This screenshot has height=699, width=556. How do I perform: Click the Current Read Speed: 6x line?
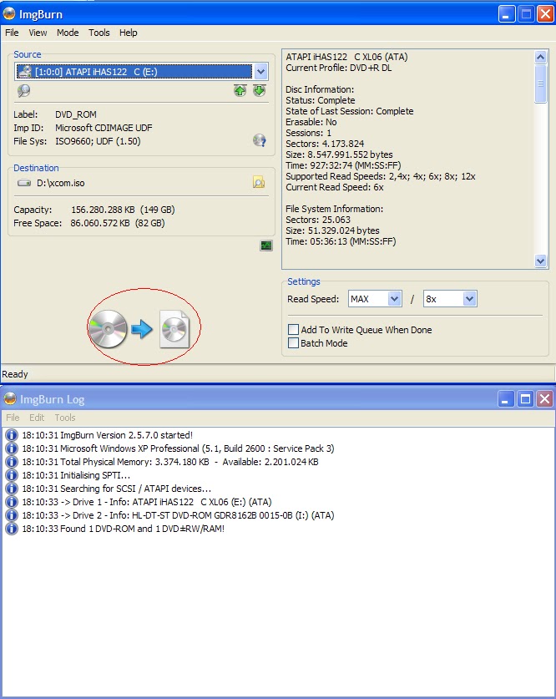click(335, 187)
